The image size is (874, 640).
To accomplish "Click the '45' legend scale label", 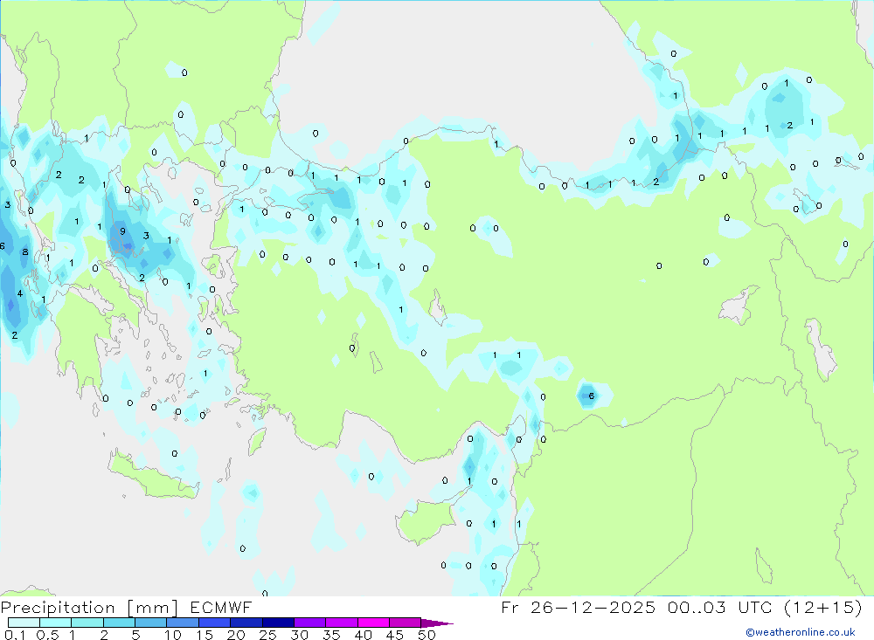I will coord(395,635).
